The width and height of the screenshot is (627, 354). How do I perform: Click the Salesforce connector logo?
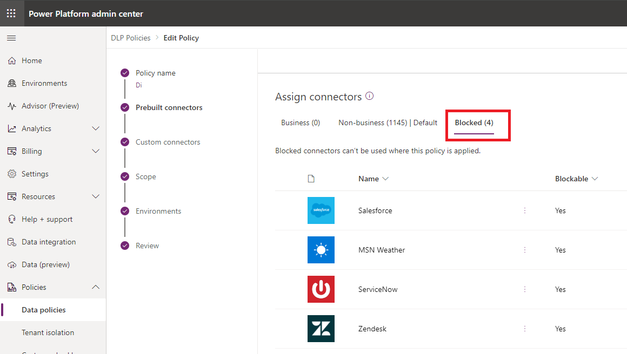(321, 210)
